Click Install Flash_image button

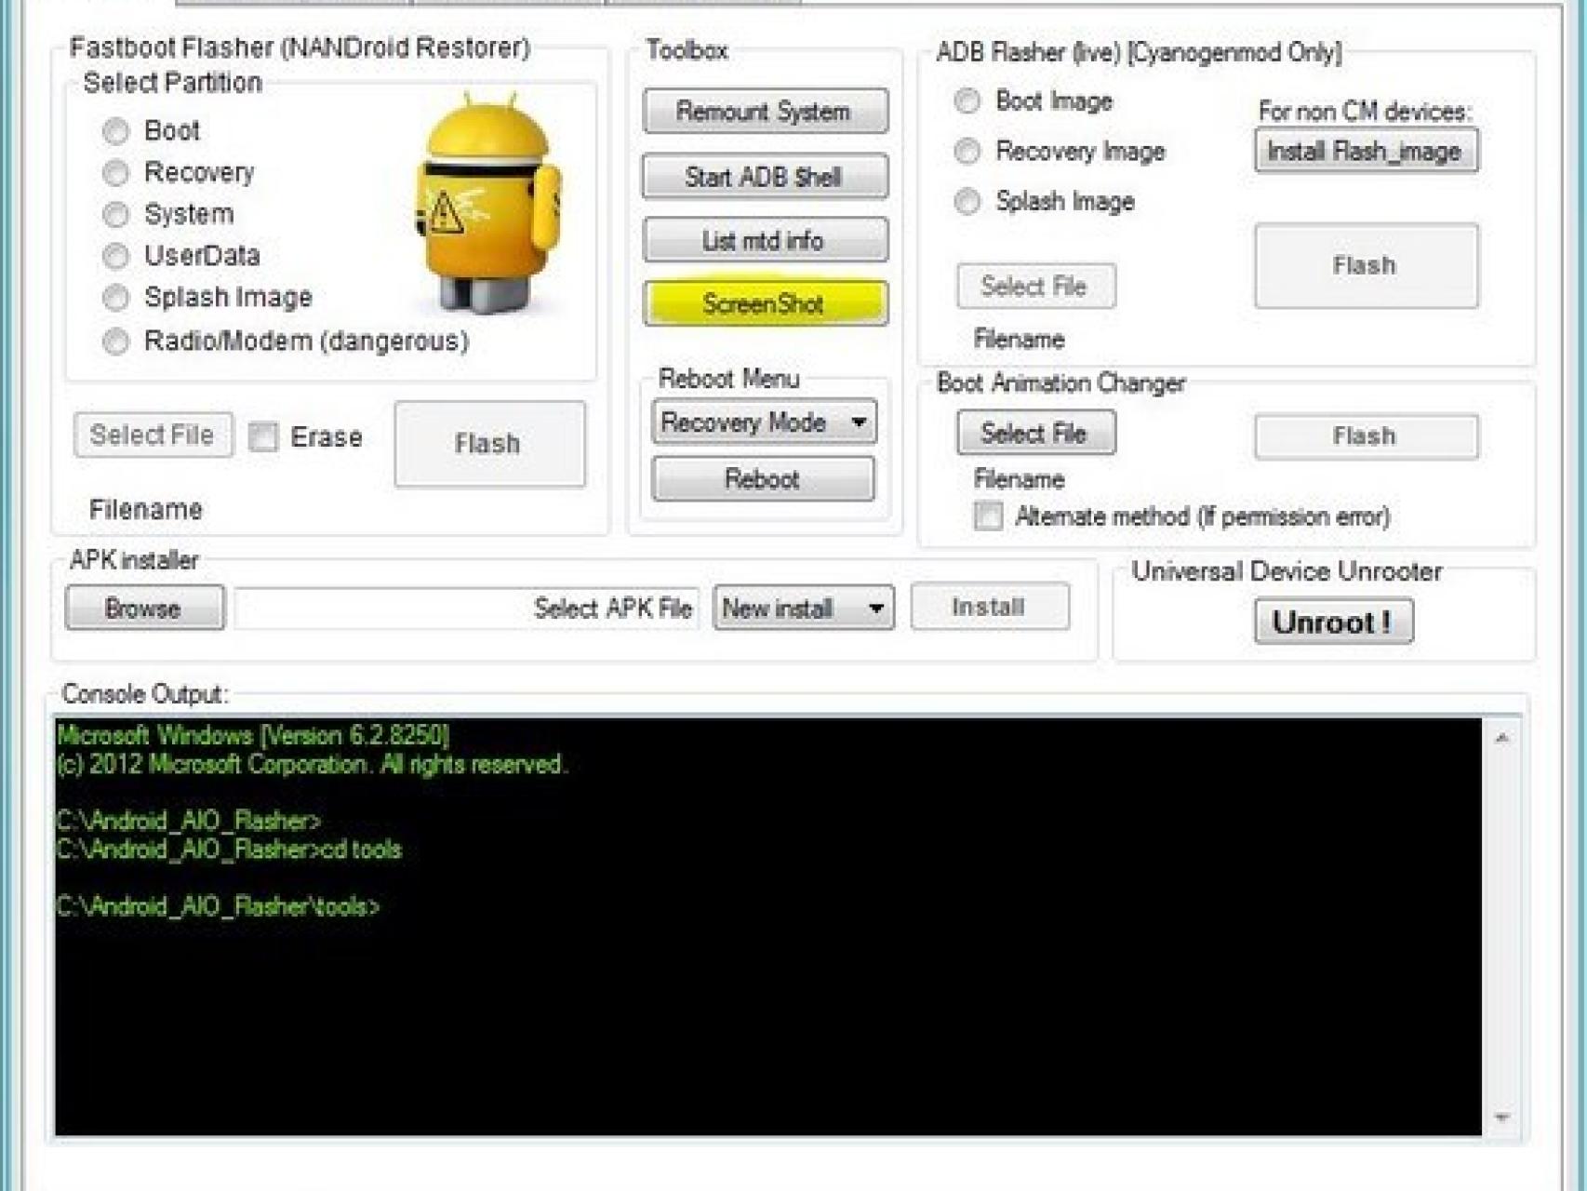tap(1365, 152)
